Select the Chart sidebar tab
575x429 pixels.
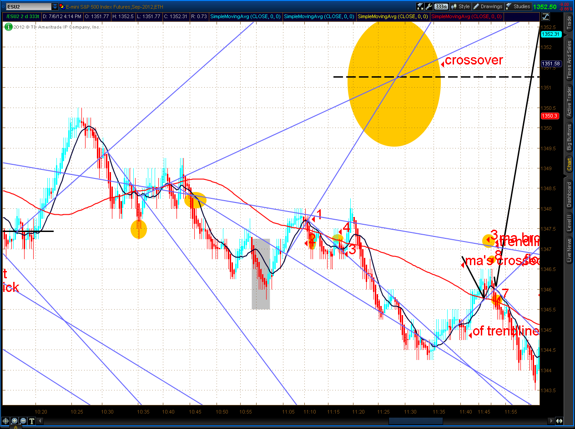click(x=569, y=164)
